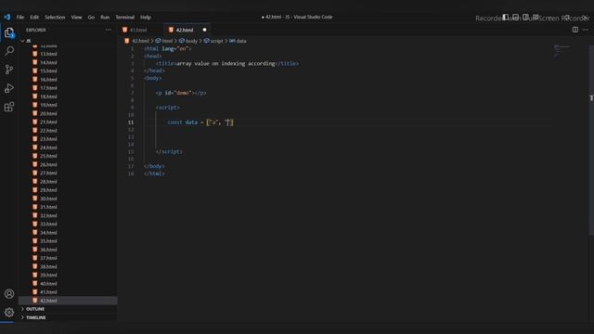This screenshot has height=334, width=594.
Task: Open the editor More Actions ellipsis
Action: 586,30
